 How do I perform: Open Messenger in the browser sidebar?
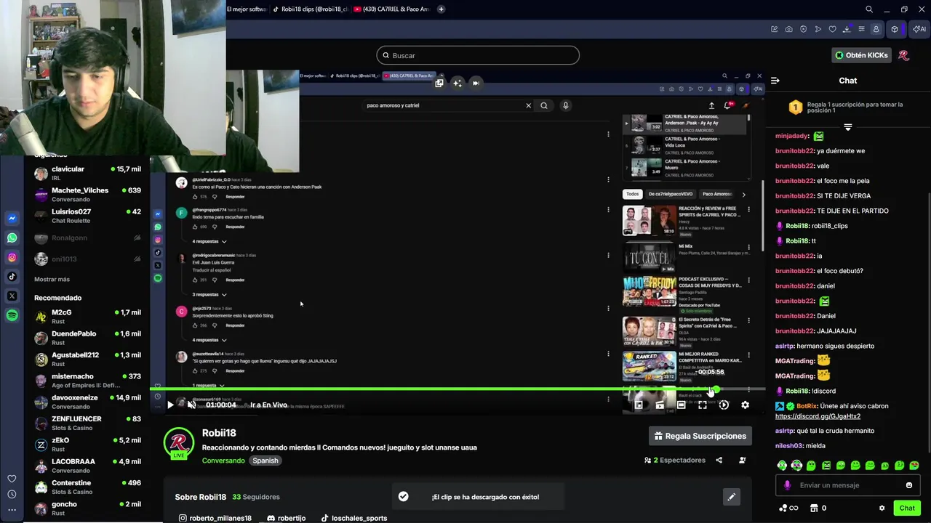click(x=12, y=218)
